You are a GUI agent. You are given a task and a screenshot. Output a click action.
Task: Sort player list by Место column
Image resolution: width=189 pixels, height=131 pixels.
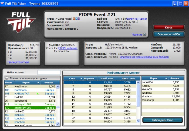point(9,83)
